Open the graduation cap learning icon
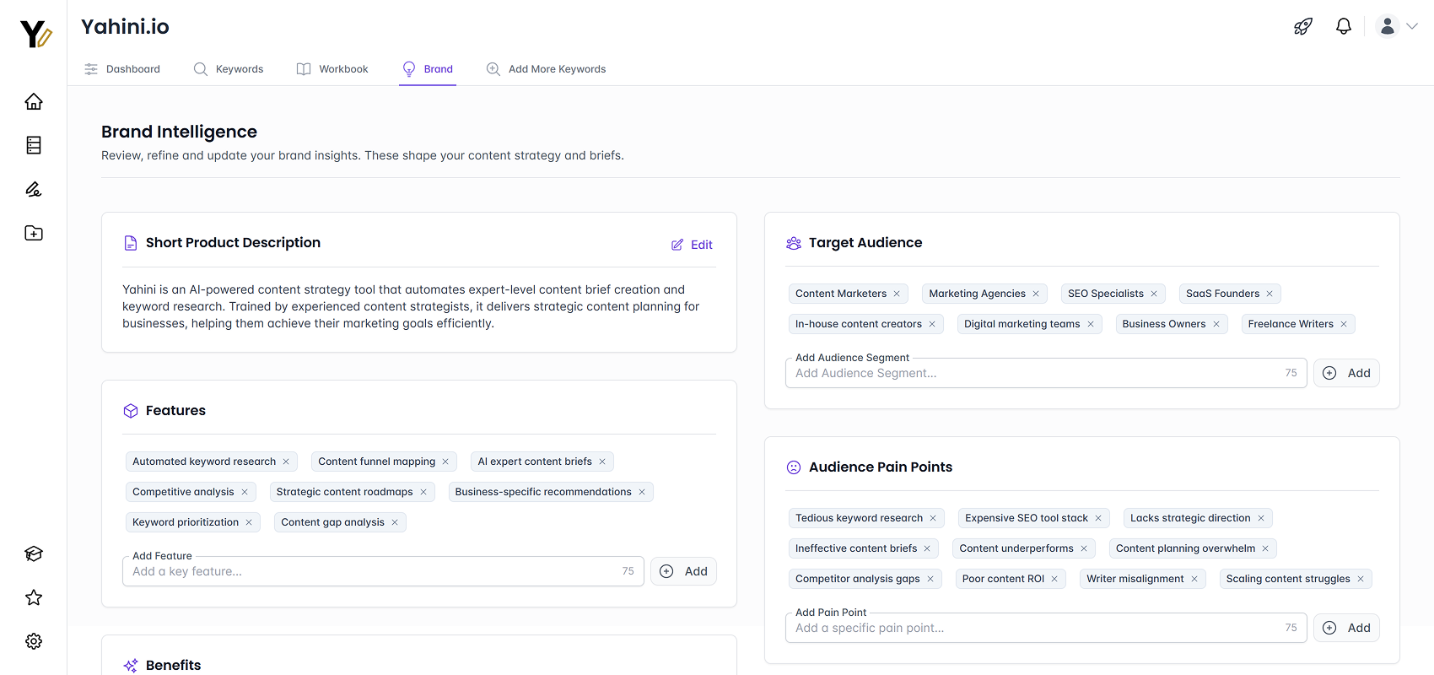 coord(34,553)
